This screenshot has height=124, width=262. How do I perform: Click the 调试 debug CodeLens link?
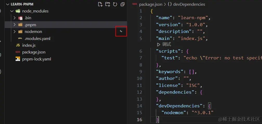pyautogui.click(x=167, y=45)
